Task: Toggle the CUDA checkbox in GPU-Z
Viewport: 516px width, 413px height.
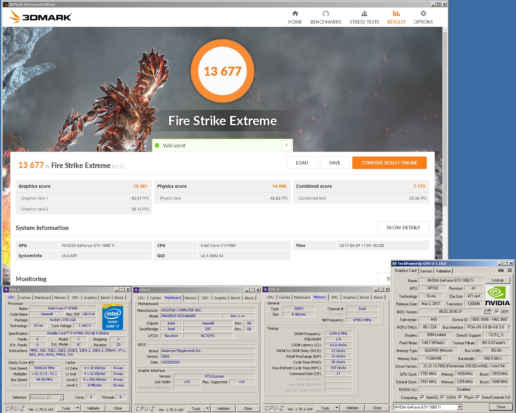Action: point(442,397)
